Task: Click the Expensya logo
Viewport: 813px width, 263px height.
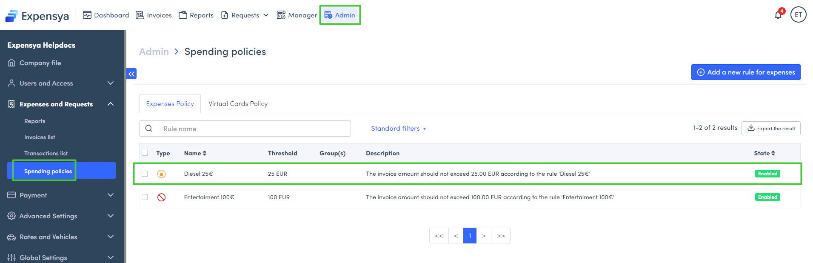Action: coord(37,16)
